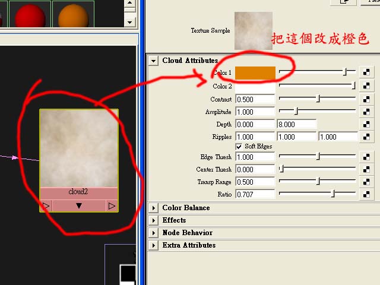Click the Center Thresh slider handle
This screenshot has width=380, height=285.
[x=281, y=169]
